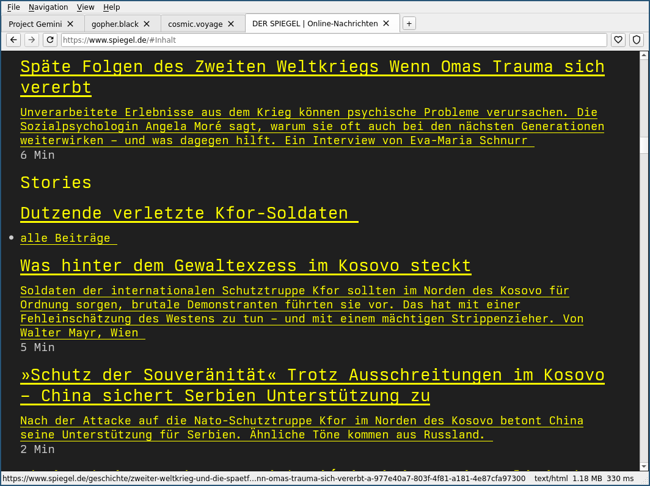Open 'Dutzende verletzte Kfor-Soldaten' link

point(189,213)
